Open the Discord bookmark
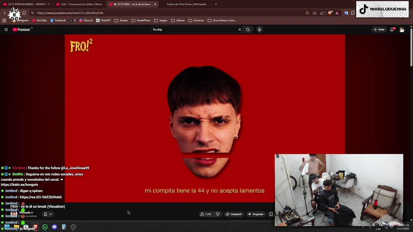 click(x=86, y=20)
